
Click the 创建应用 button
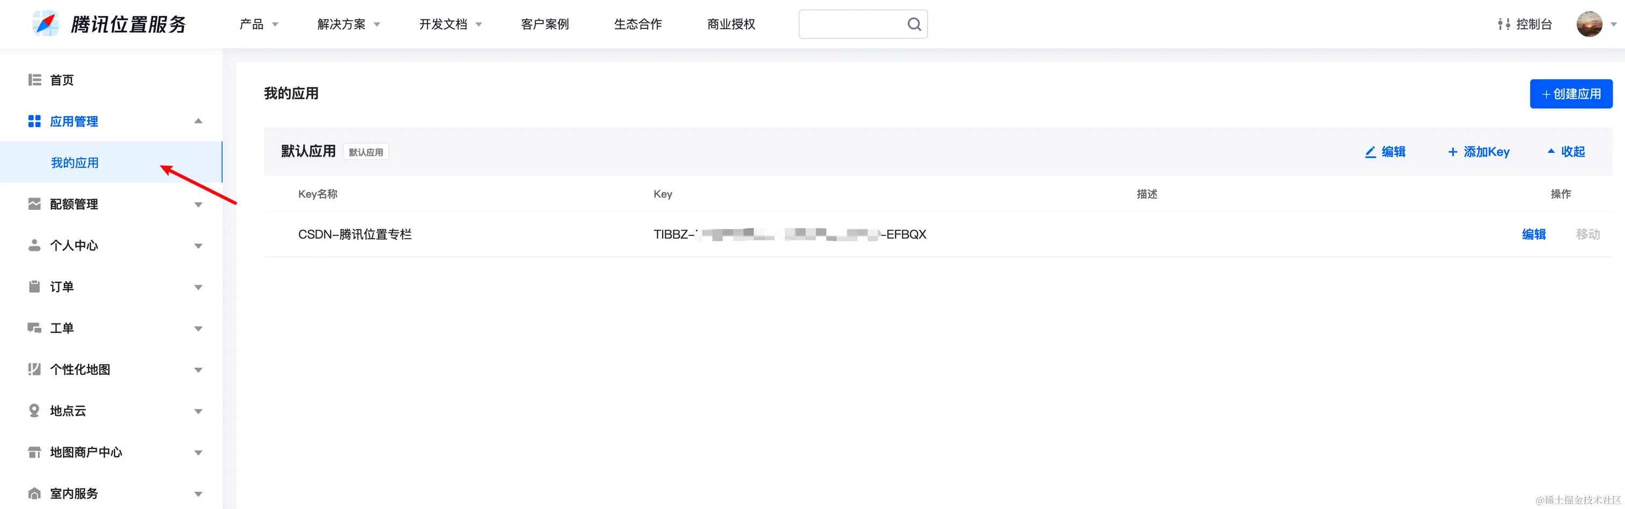point(1571,94)
